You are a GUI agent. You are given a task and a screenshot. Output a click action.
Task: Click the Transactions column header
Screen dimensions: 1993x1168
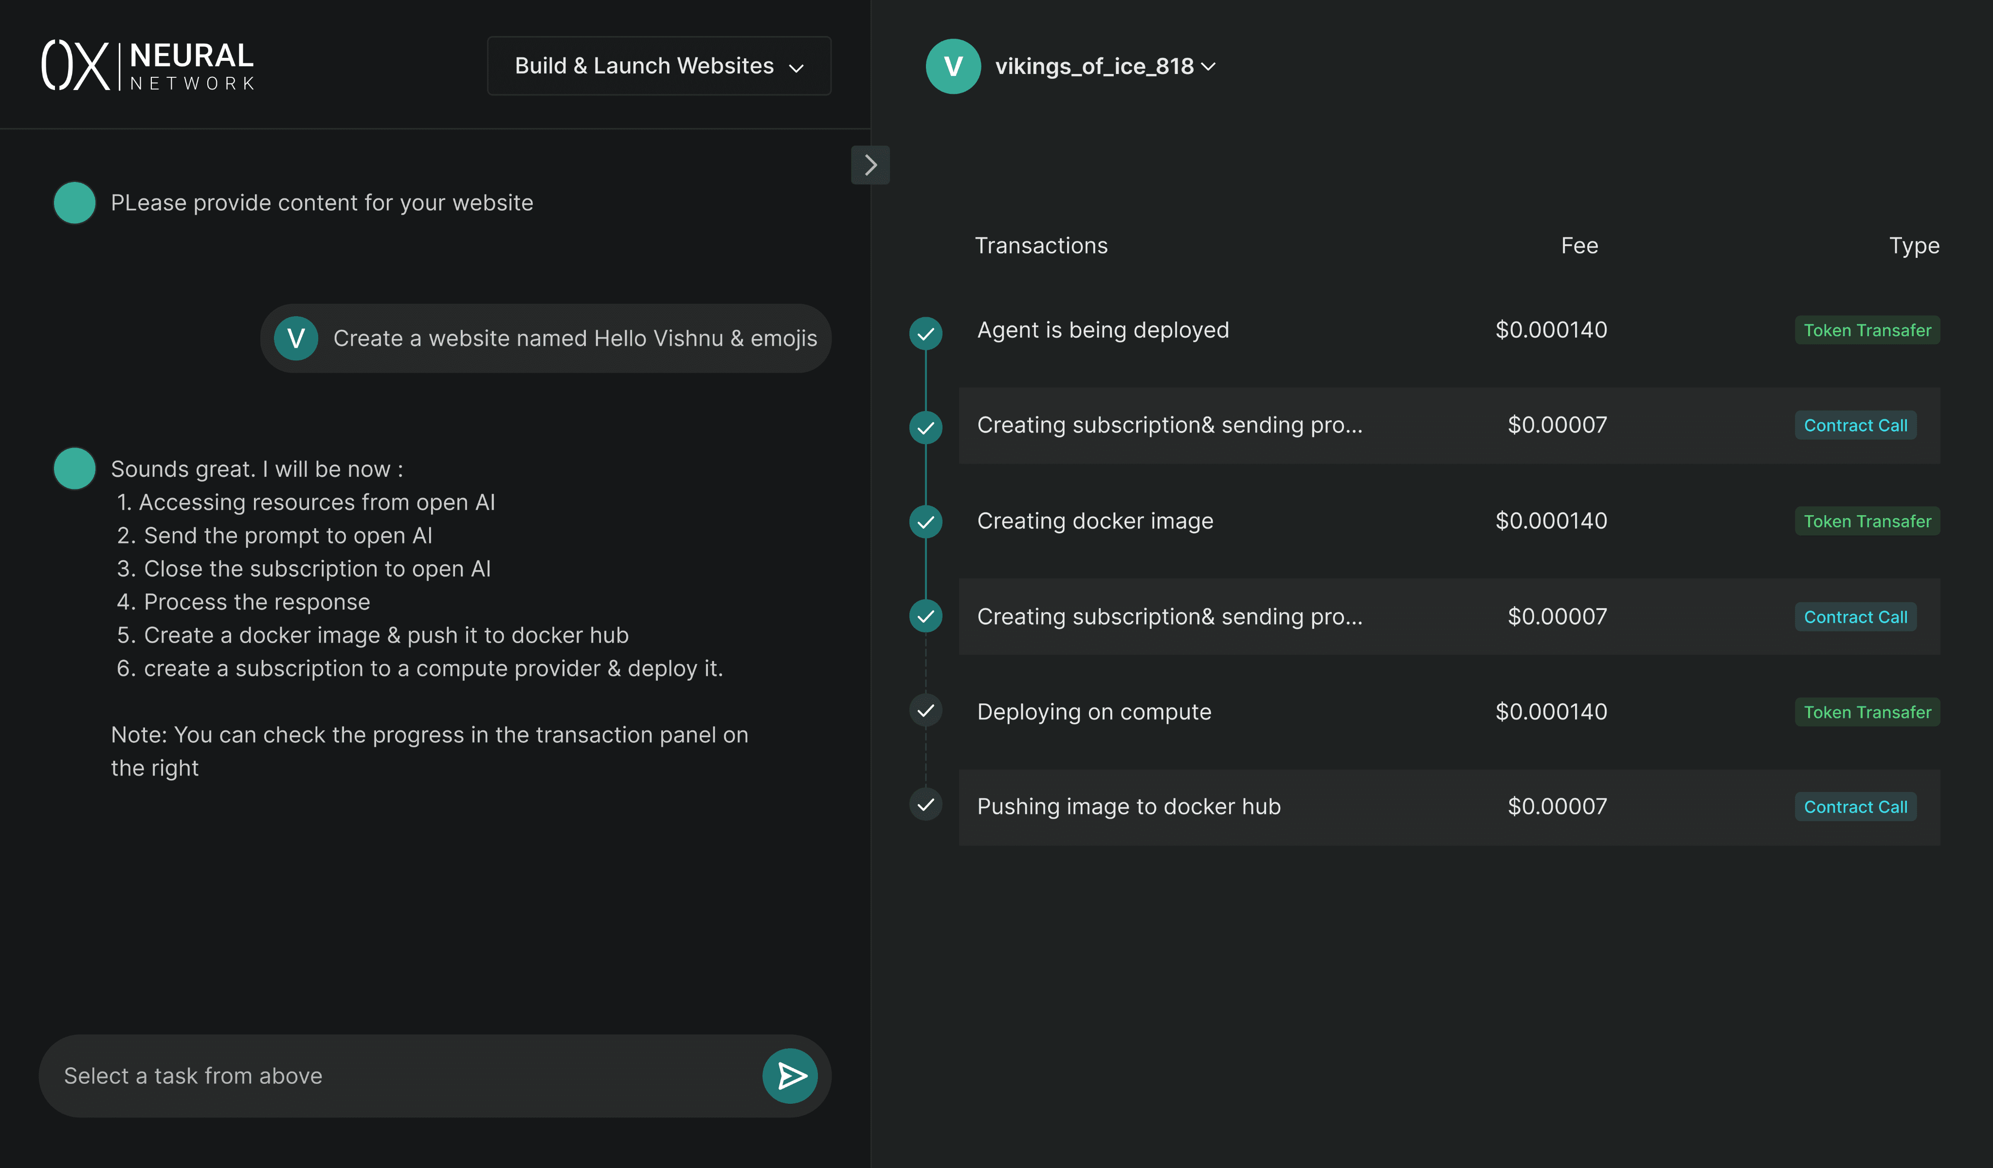[x=1041, y=246]
